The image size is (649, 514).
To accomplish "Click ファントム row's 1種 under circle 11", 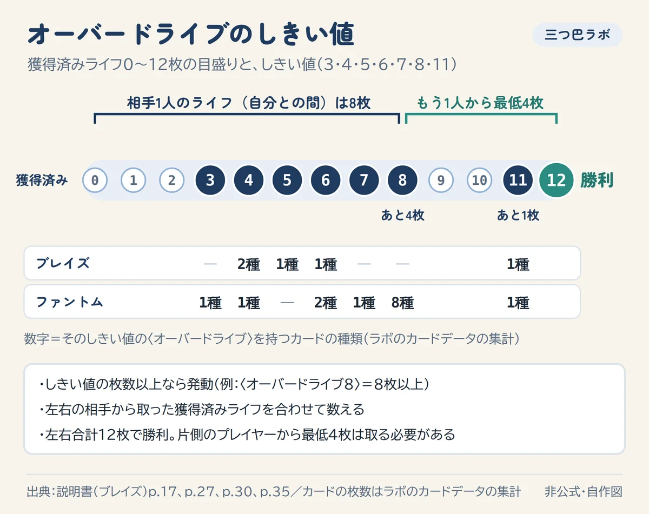I will pos(518,303).
